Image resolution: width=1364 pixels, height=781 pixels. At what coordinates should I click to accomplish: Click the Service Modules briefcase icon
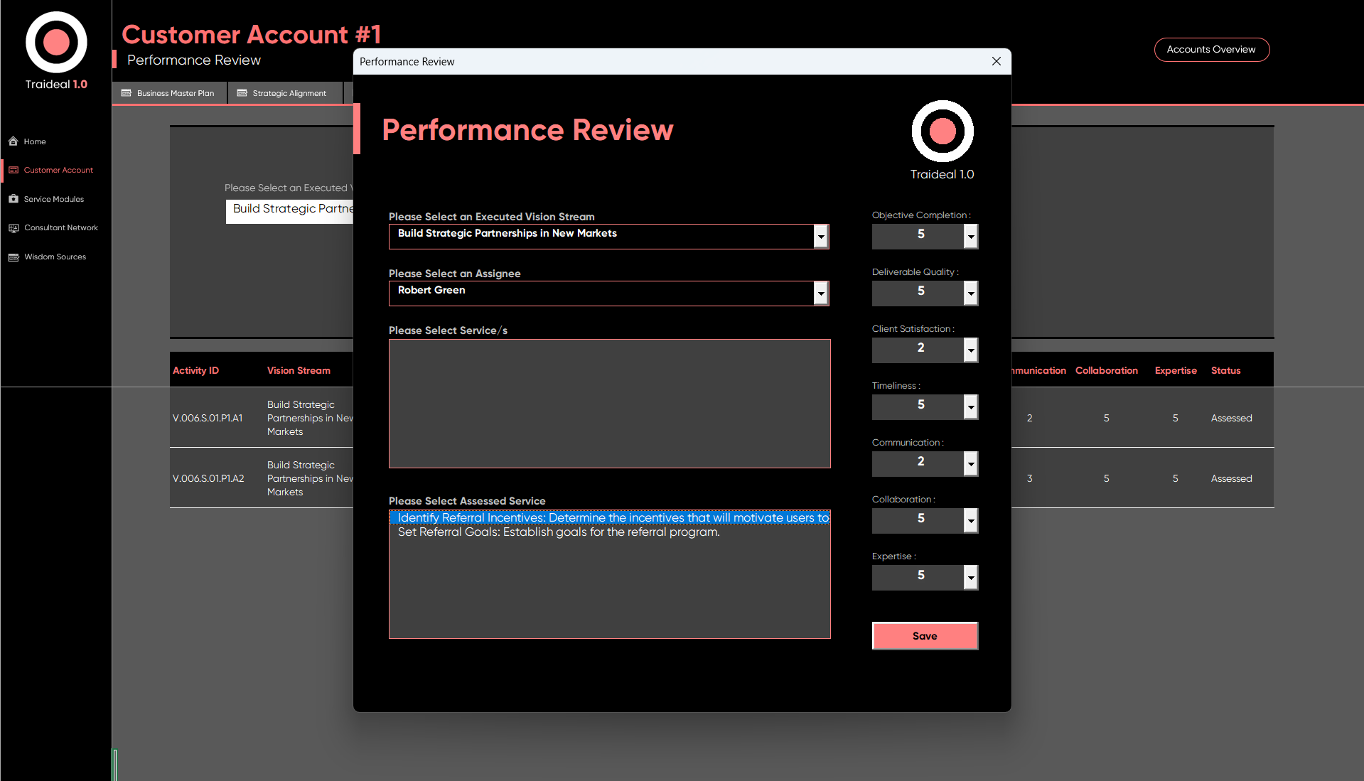tap(14, 199)
